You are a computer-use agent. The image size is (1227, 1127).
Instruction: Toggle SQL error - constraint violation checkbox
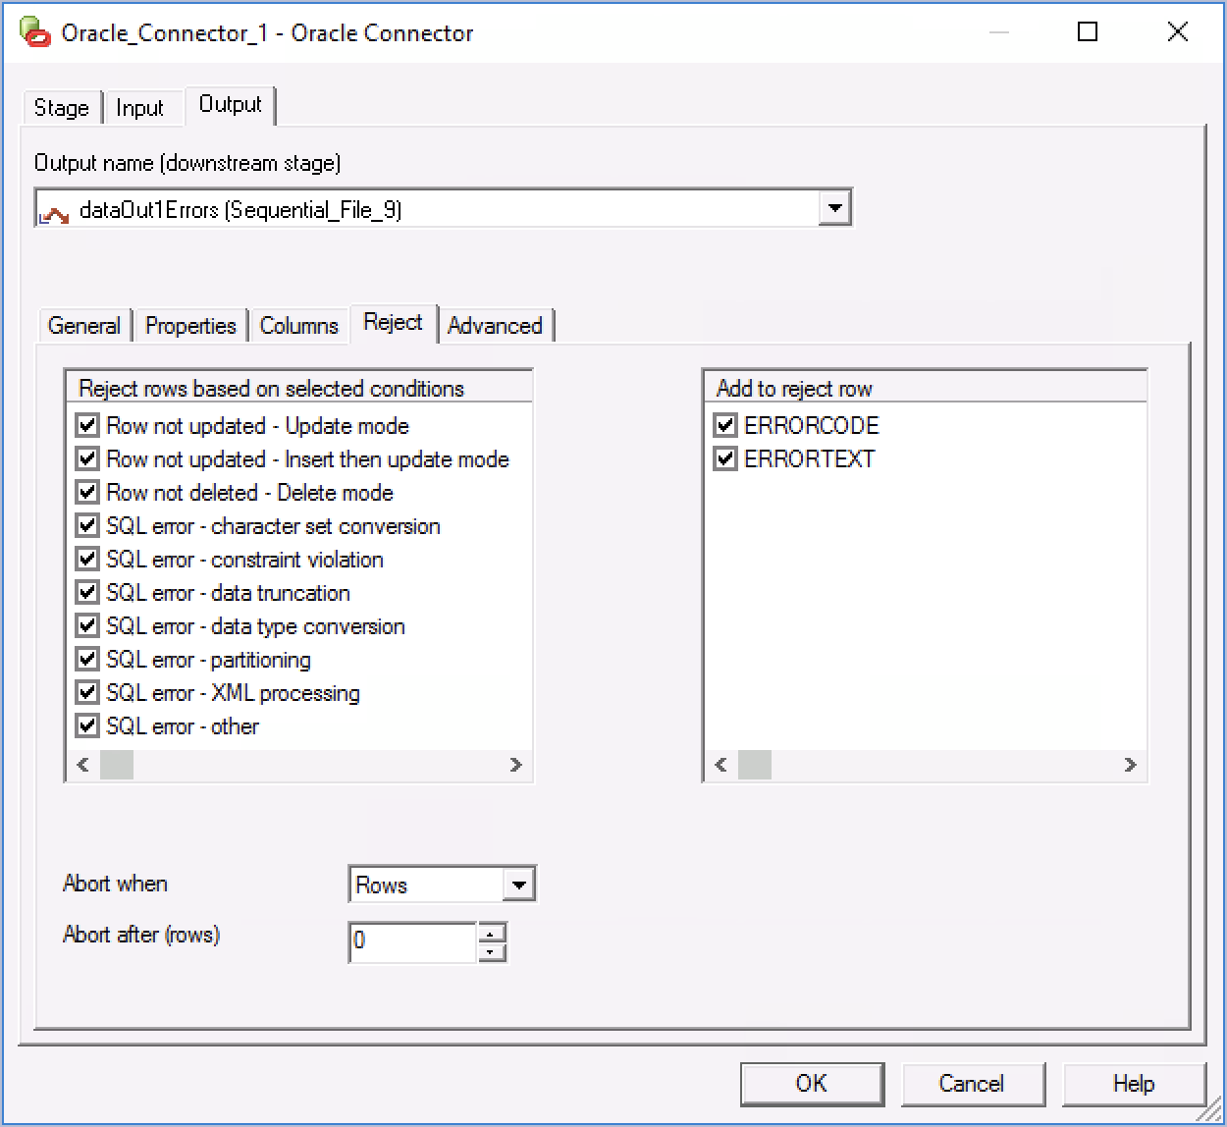tap(88, 560)
